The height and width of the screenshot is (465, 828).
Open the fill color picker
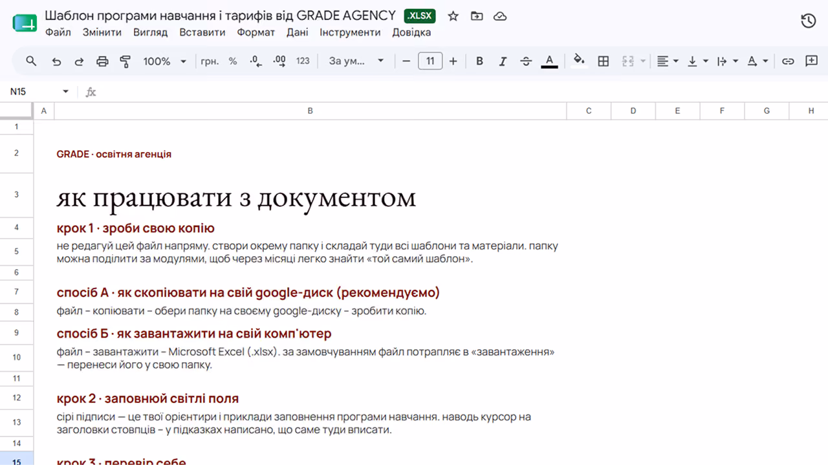click(580, 61)
